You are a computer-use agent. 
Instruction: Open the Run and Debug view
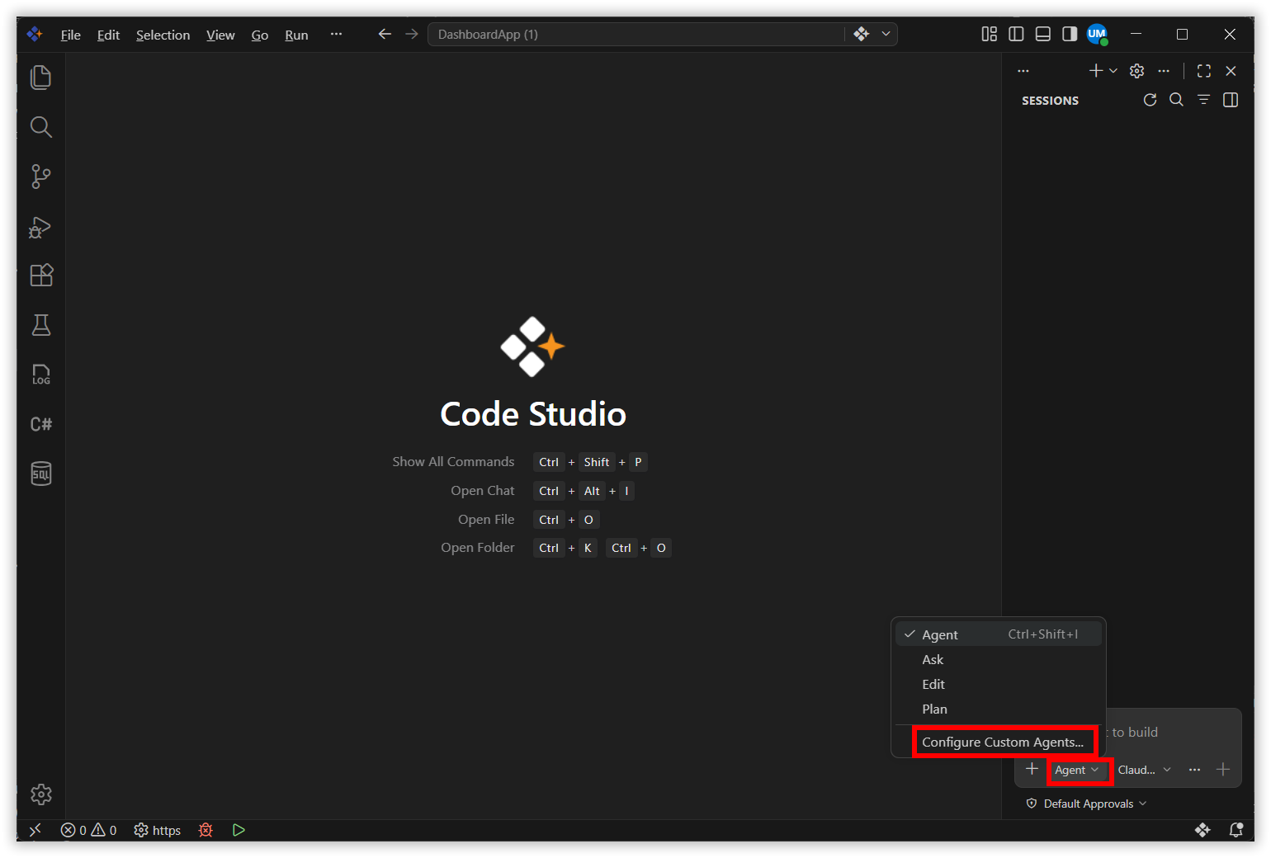(x=40, y=227)
